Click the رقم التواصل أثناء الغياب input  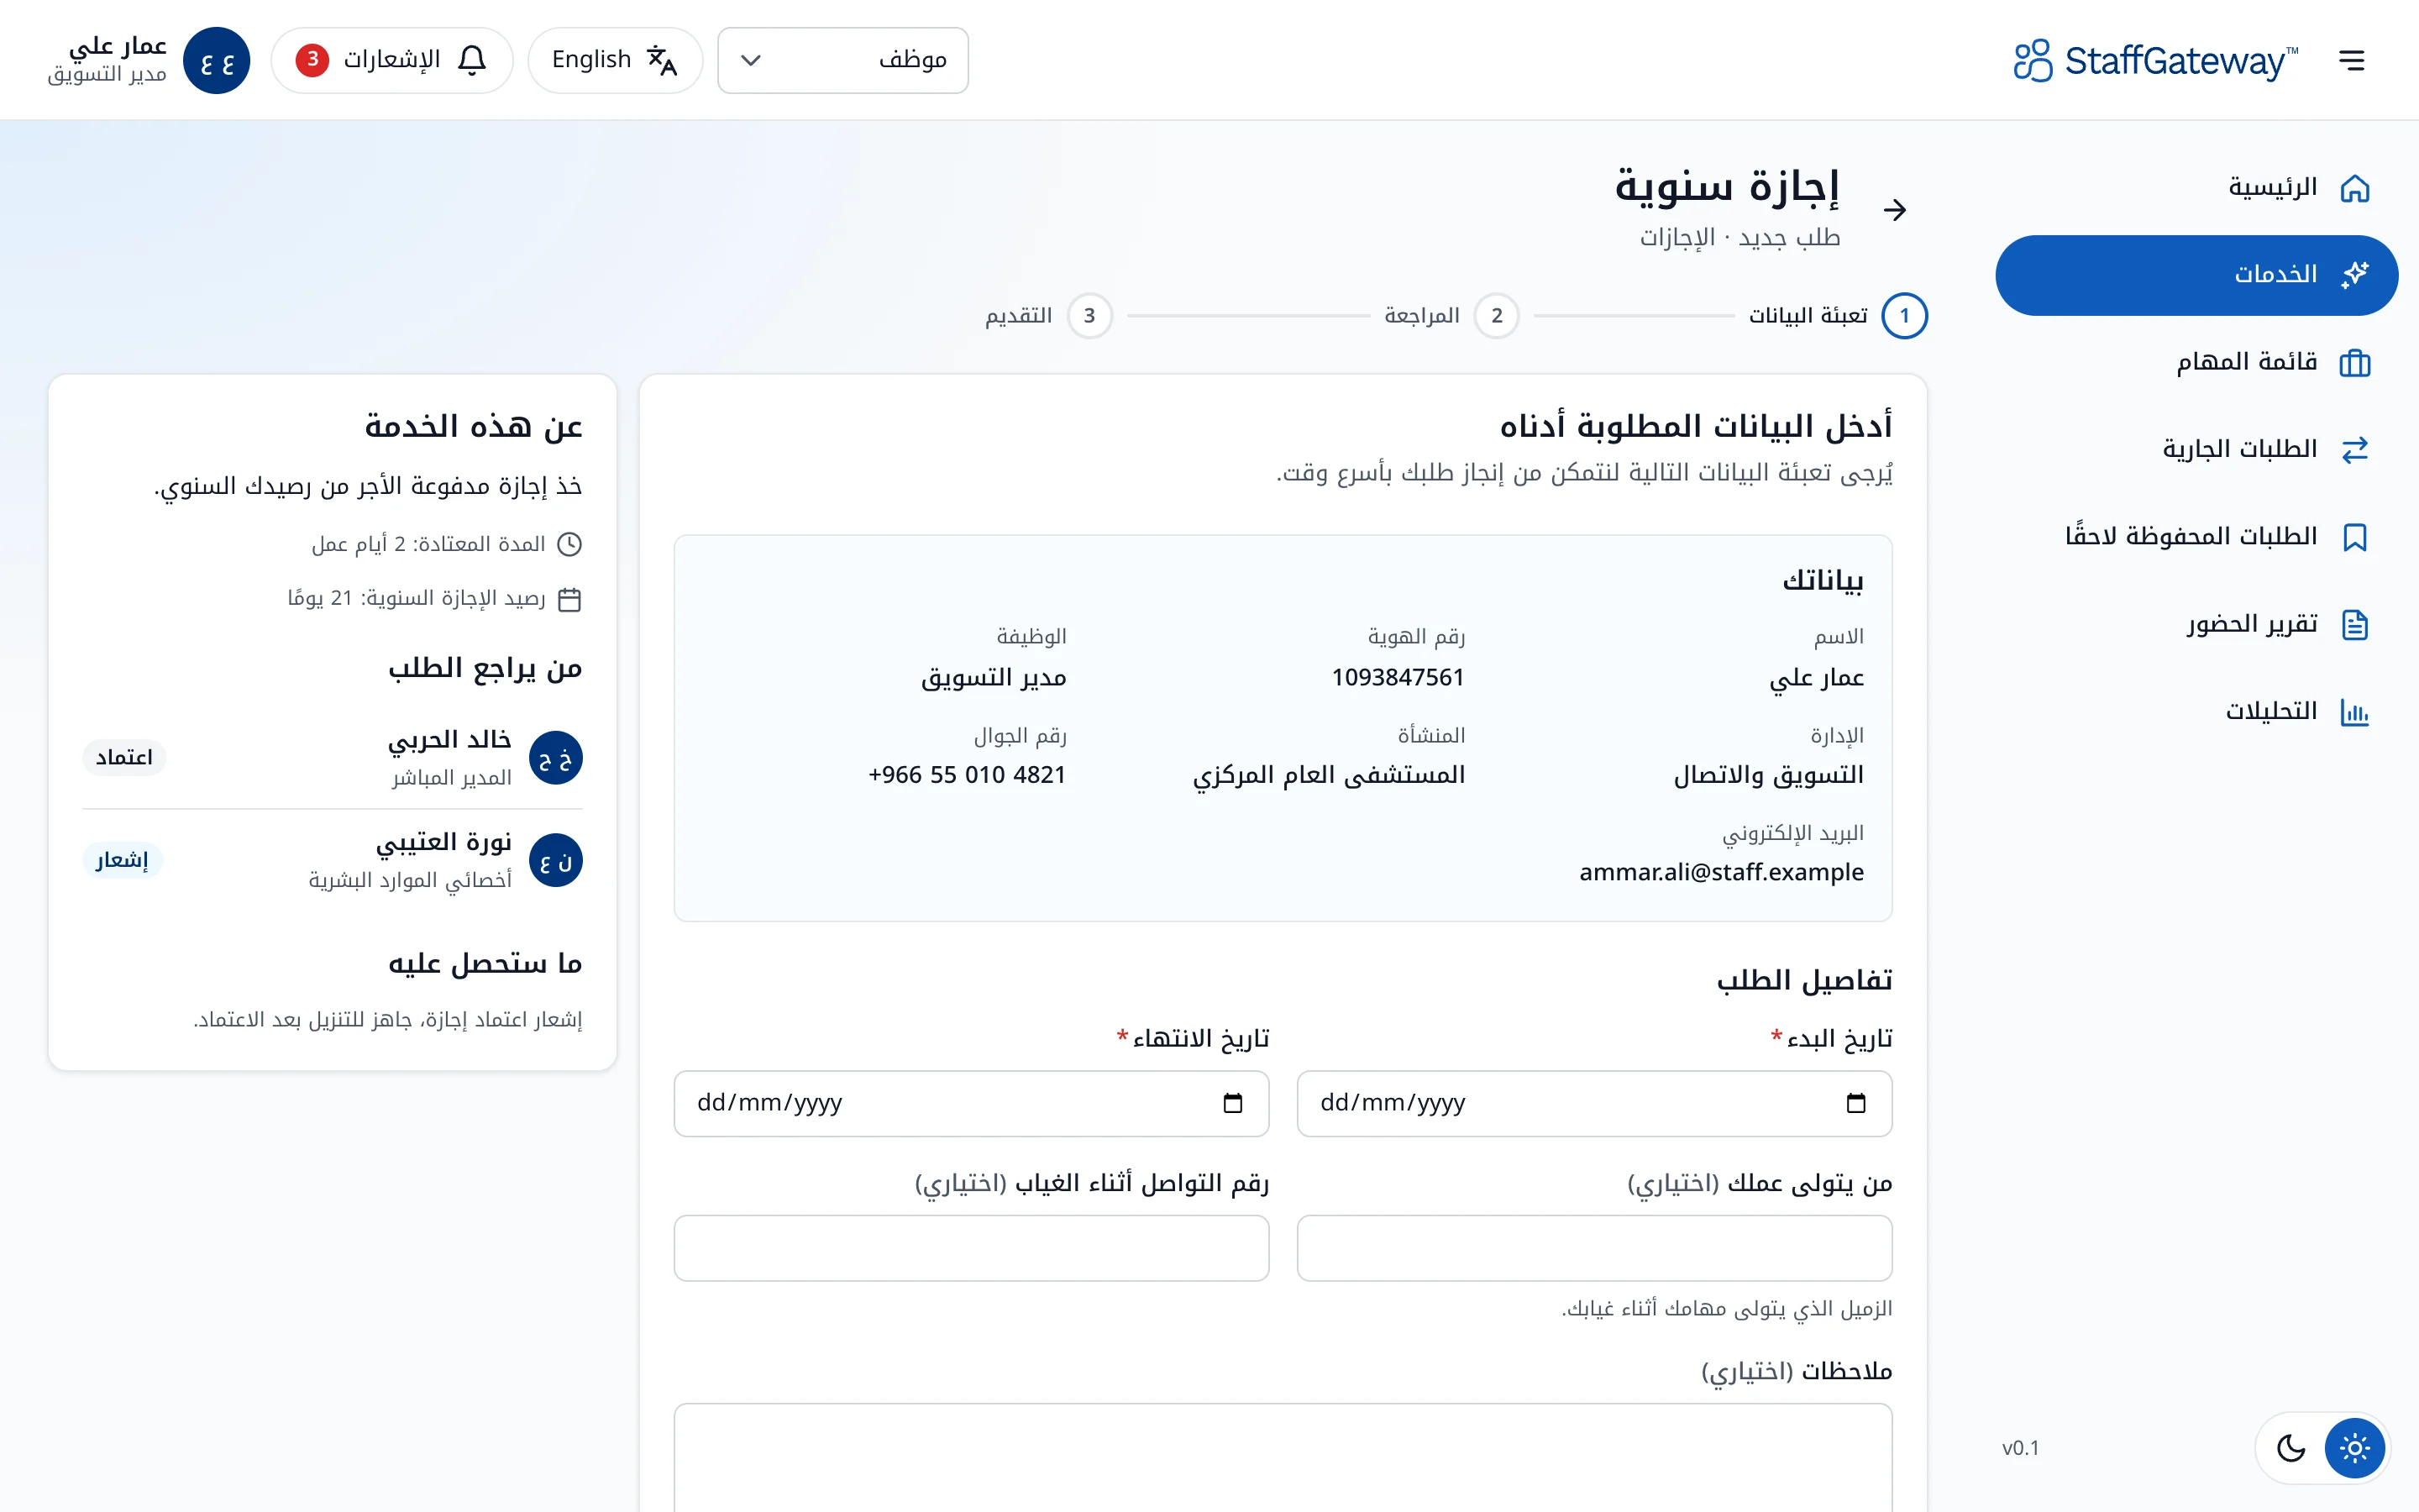[x=972, y=1248]
